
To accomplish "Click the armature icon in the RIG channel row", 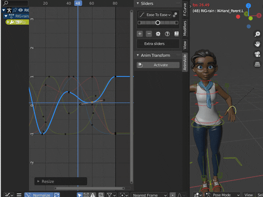I will 9,10.
